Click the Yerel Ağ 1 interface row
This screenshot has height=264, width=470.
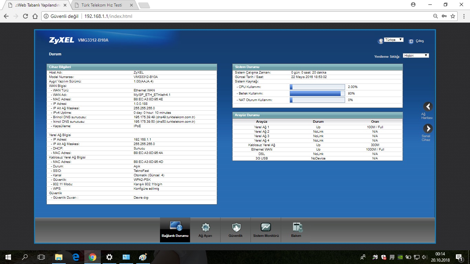pos(318,127)
